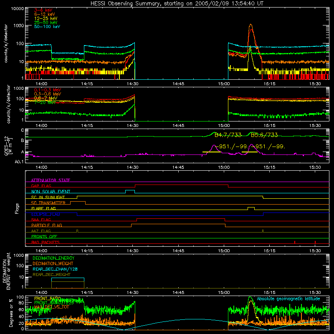Viewport: 334px width, 334px height.
Task: Select the vertical Flags axis title
Action: click(17, 208)
